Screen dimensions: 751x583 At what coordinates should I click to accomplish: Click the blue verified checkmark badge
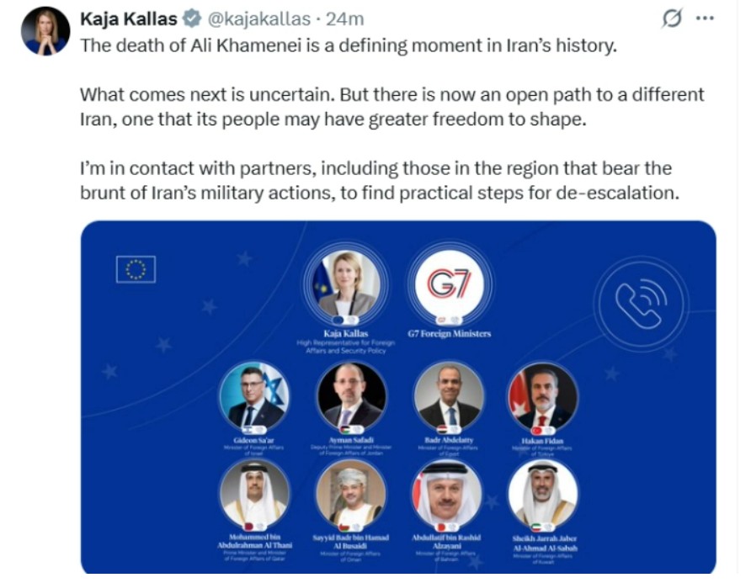tap(192, 19)
